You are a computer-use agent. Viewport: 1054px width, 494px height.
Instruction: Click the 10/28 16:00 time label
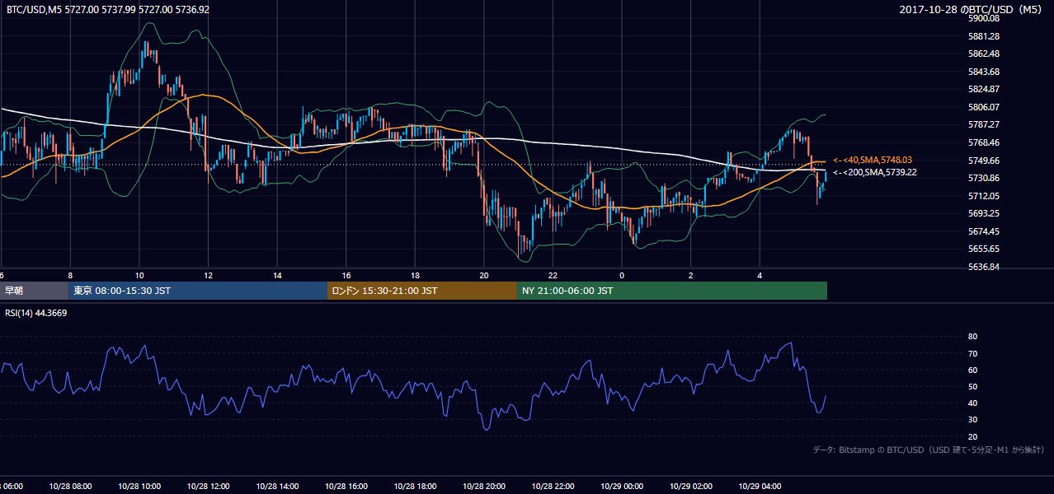click(x=345, y=486)
